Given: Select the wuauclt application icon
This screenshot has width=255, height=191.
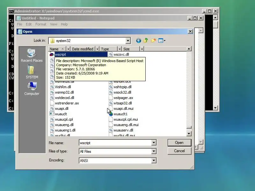Looking at the screenshot, I should point(52,114).
